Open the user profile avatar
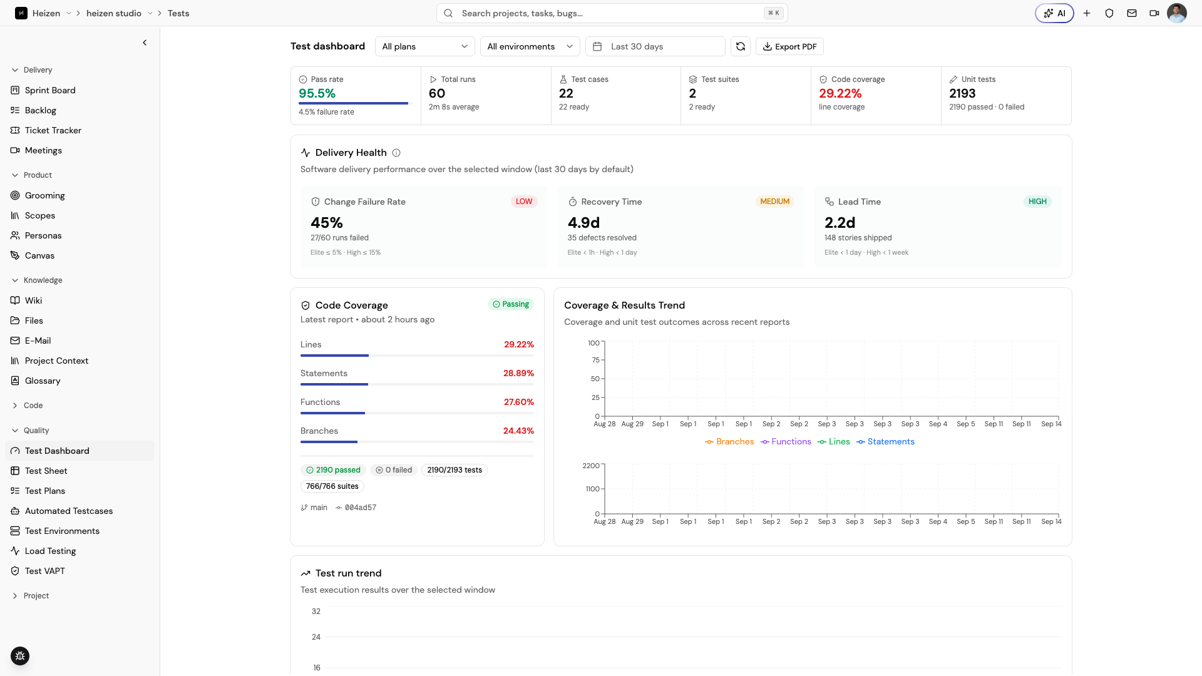This screenshot has height=676, width=1202. click(1177, 13)
